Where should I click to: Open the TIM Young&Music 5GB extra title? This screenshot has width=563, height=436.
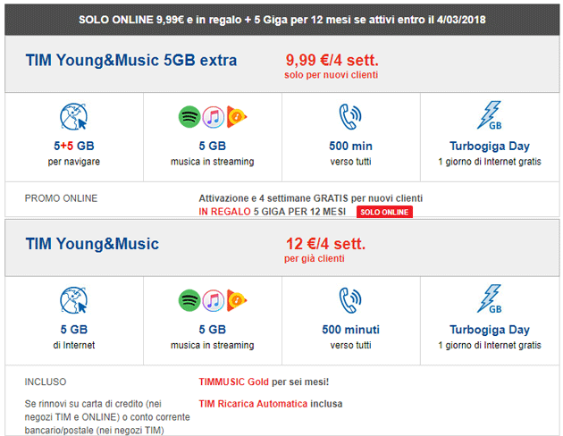(x=131, y=62)
